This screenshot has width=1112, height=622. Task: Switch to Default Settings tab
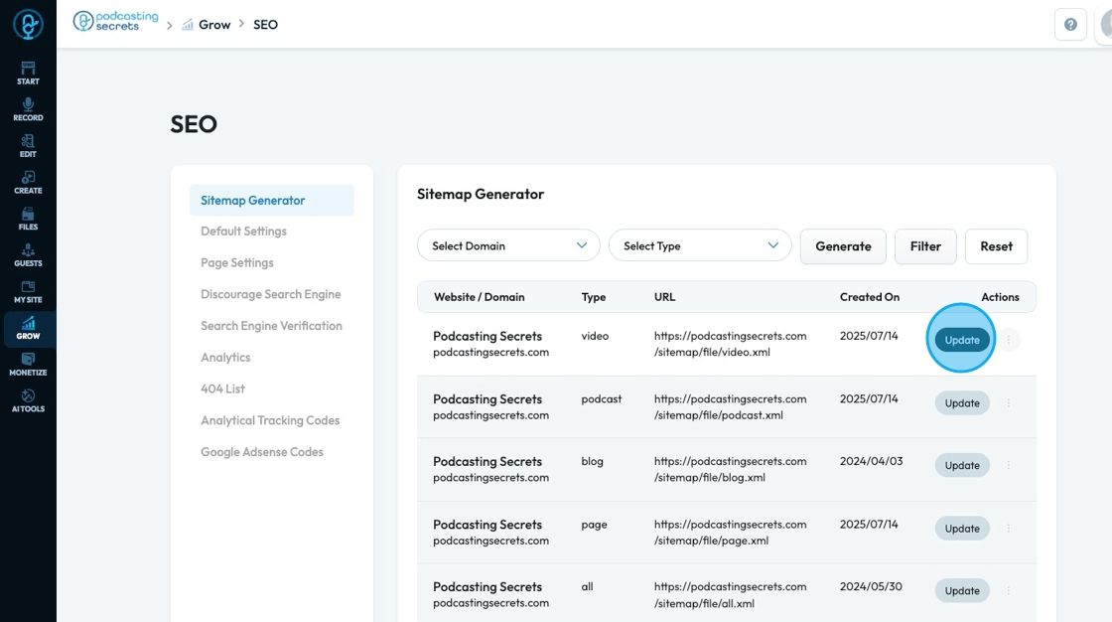click(x=243, y=232)
